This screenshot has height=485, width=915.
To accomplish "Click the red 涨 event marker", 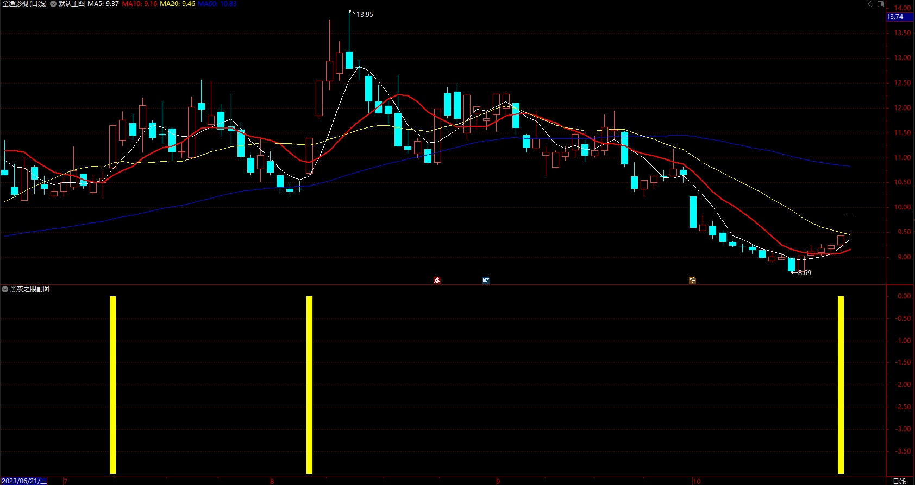I will click(x=437, y=280).
